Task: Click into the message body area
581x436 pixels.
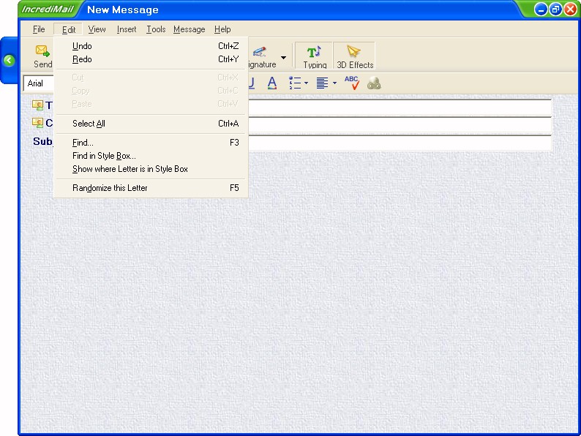Action: click(x=293, y=293)
